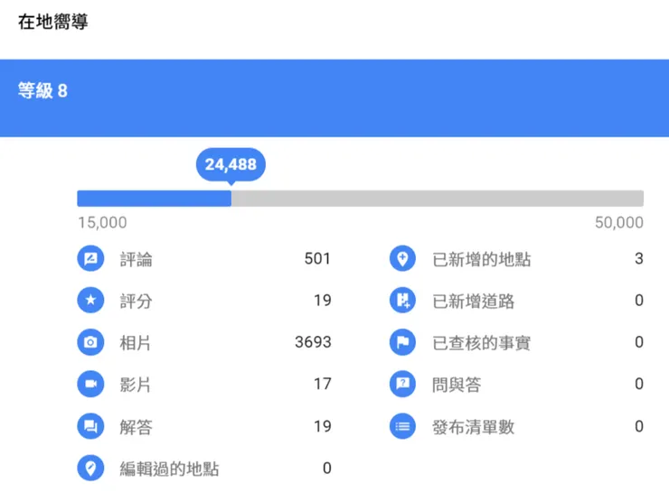Click the 24,488 points bubble

[x=231, y=164]
